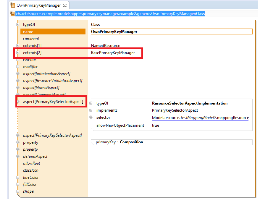Close the OwnPrimaryKeyManager tab
This screenshot has height=199, width=265.
(65, 5)
